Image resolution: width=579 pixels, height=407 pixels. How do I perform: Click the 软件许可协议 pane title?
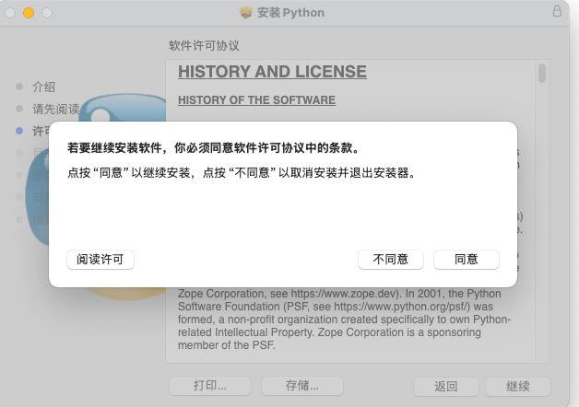(x=204, y=46)
